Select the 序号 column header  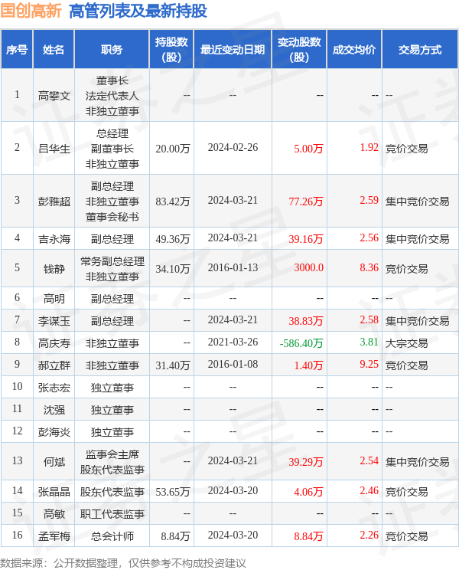coord(17,50)
